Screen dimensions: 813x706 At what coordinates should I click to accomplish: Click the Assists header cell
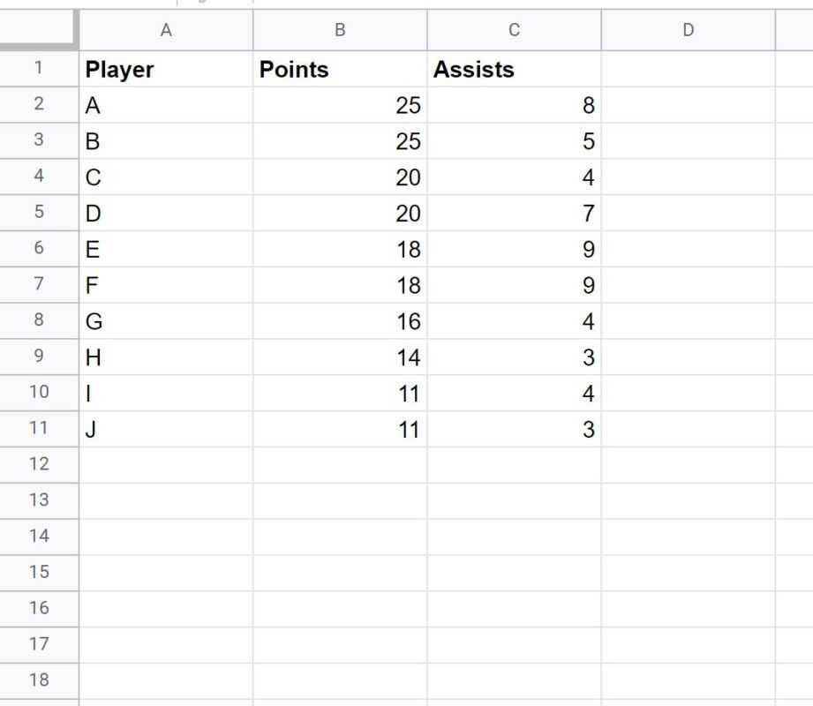point(515,69)
